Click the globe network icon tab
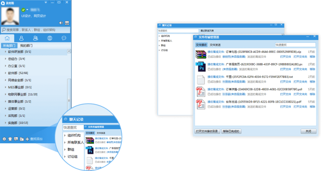This screenshot has height=171, width=322. pos(50,38)
